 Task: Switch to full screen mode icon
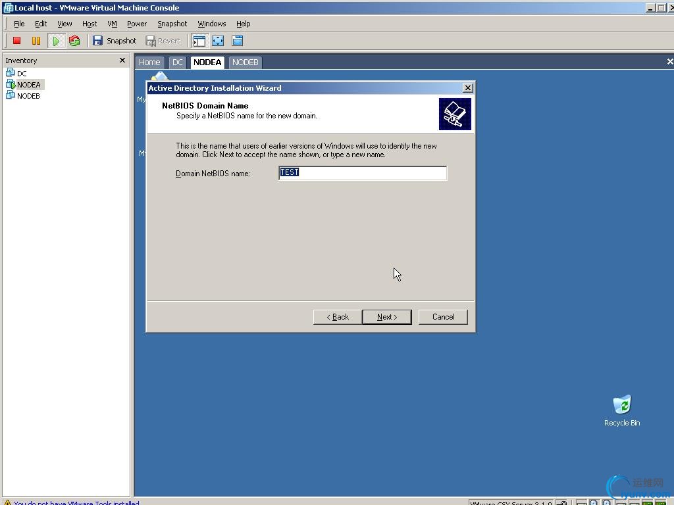pyautogui.click(x=218, y=41)
